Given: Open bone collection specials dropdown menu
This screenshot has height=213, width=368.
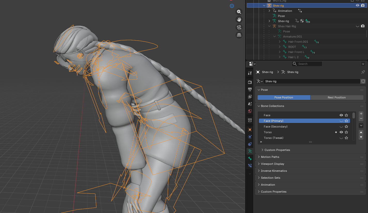Looking at the screenshot, I should tap(361, 125).
